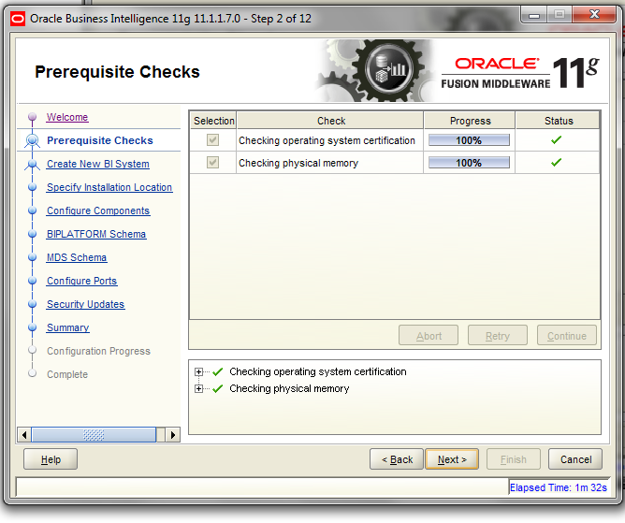Open installer Help
The image size is (625, 523).
pyautogui.click(x=51, y=459)
